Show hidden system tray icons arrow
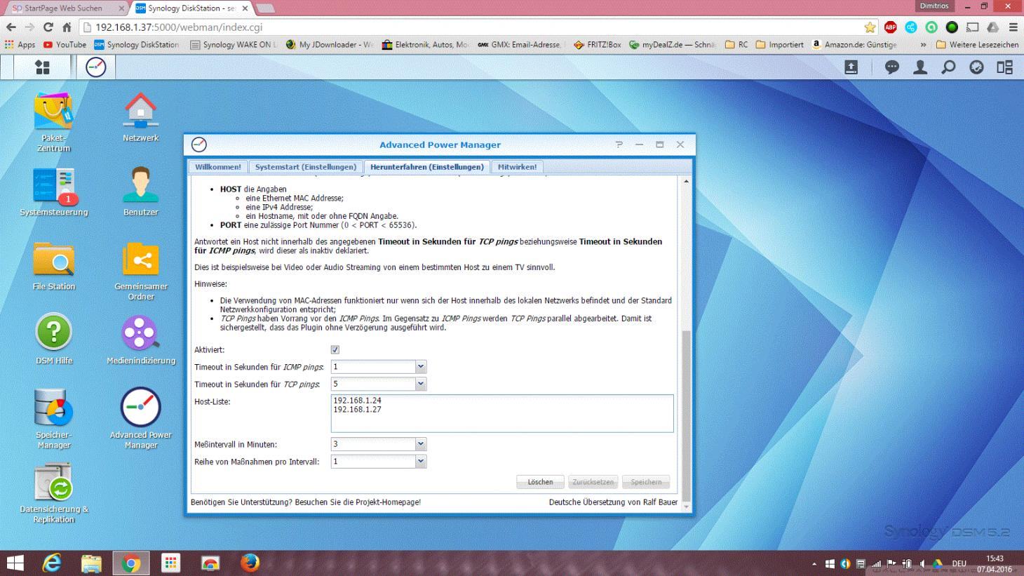 pyautogui.click(x=814, y=564)
